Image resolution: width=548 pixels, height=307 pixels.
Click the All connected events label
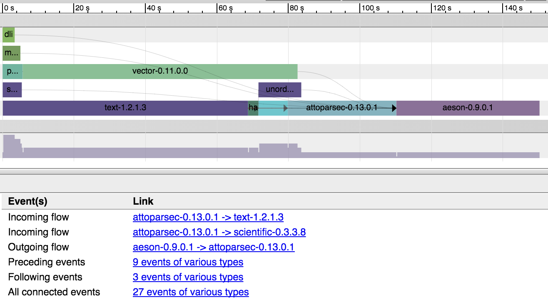54,292
